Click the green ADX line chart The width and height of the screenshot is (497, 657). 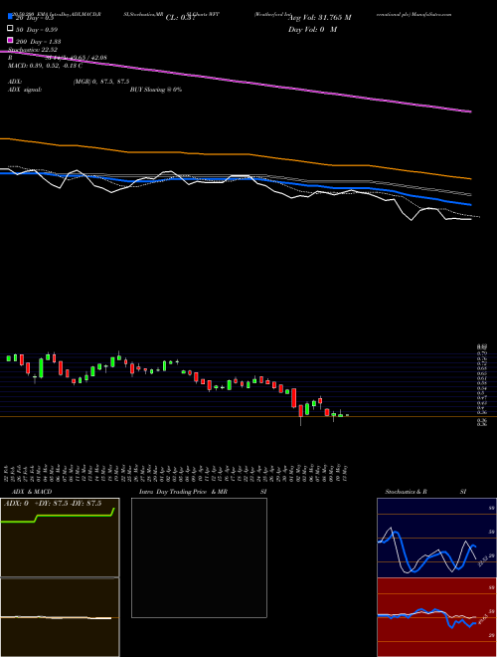tap(60, 538)
